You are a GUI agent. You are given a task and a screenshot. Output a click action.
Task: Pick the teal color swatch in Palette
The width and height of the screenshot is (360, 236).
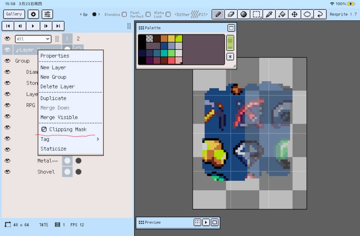click(164, 53)
